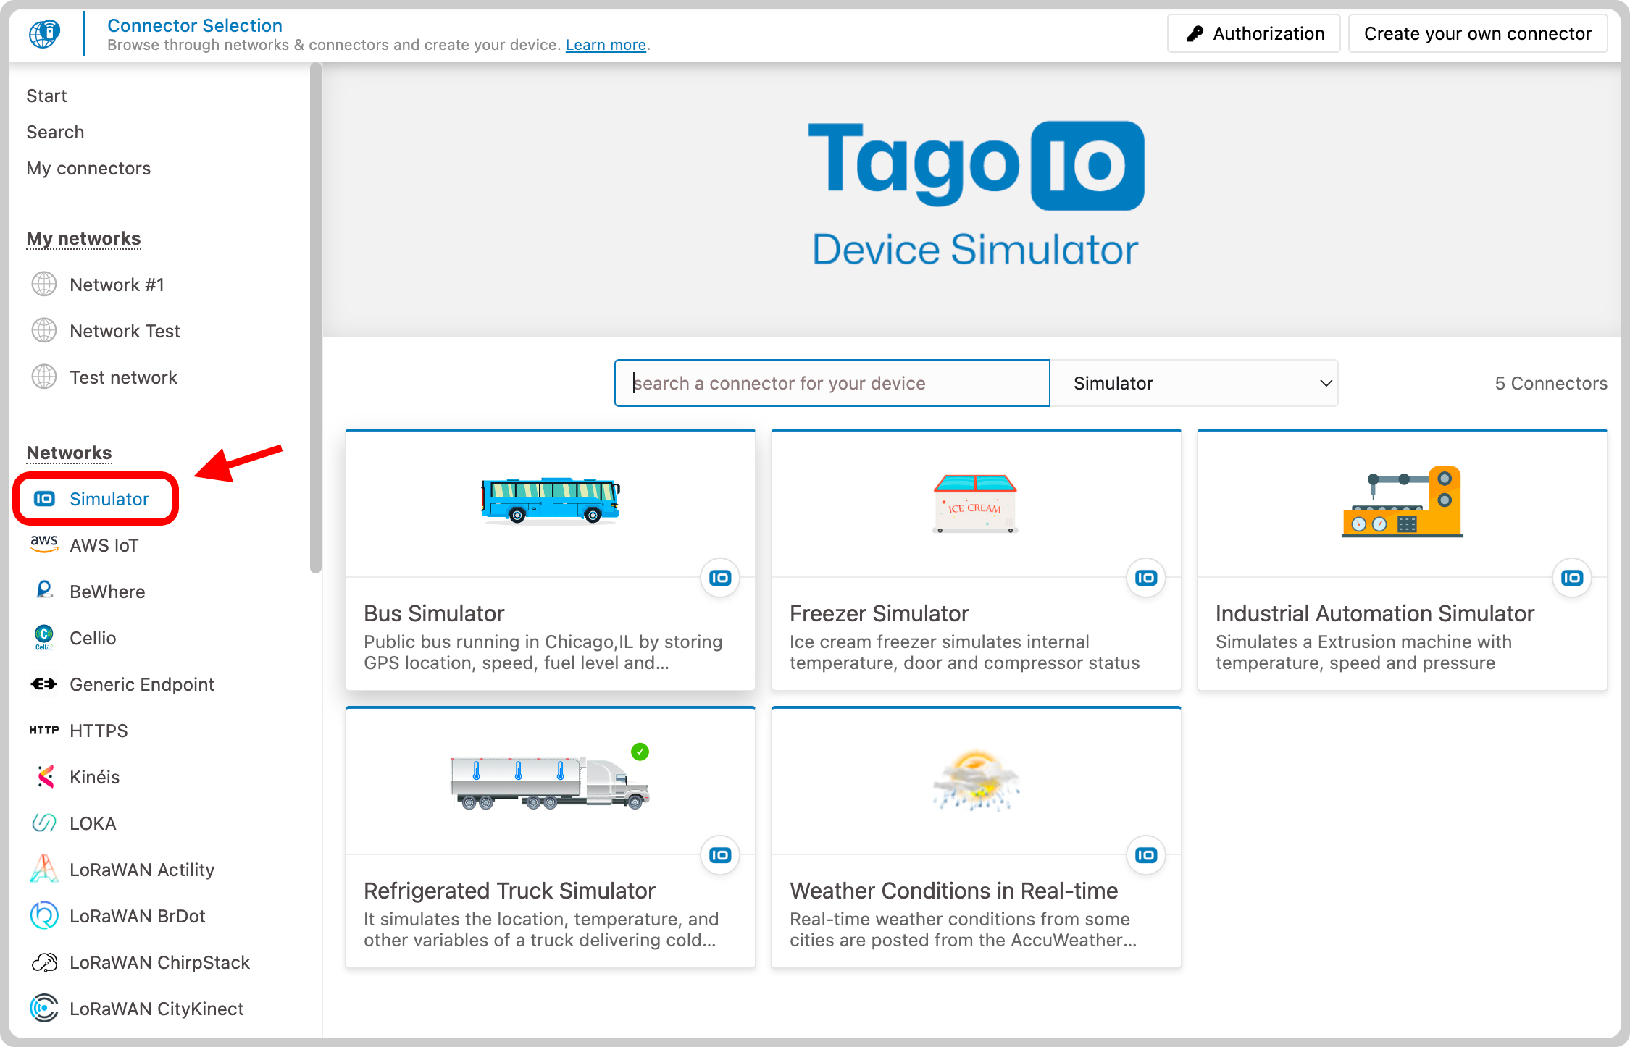The width and height of the screenshot is (1630, 1047).
Task: Click green checkmark on Refrigerated Truck card
Action: click(640, 752)
